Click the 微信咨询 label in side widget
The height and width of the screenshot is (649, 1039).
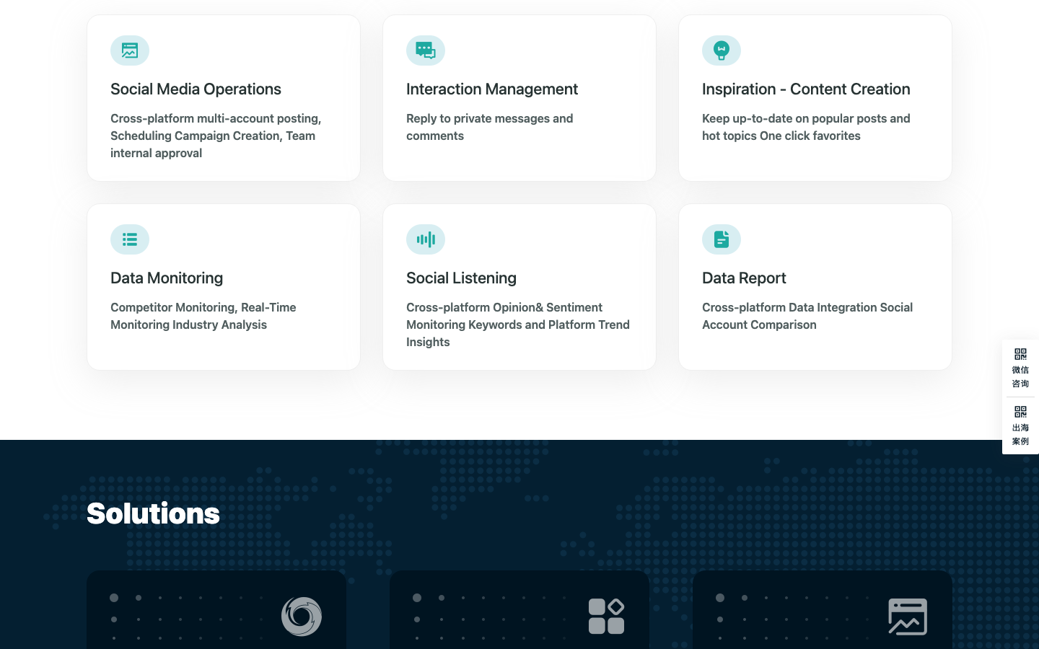[1020, 376]
